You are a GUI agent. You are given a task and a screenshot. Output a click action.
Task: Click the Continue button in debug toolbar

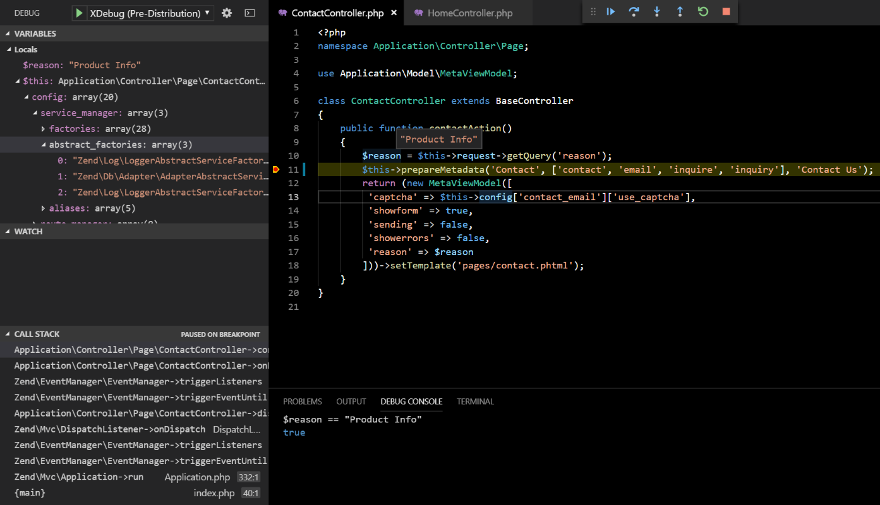[x=611, y=12]
